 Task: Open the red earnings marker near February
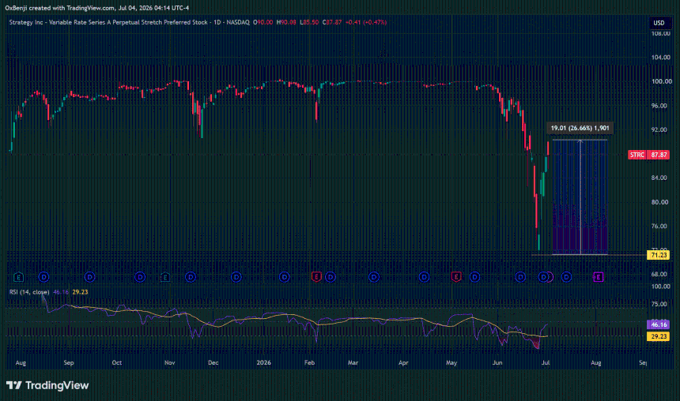316,277
